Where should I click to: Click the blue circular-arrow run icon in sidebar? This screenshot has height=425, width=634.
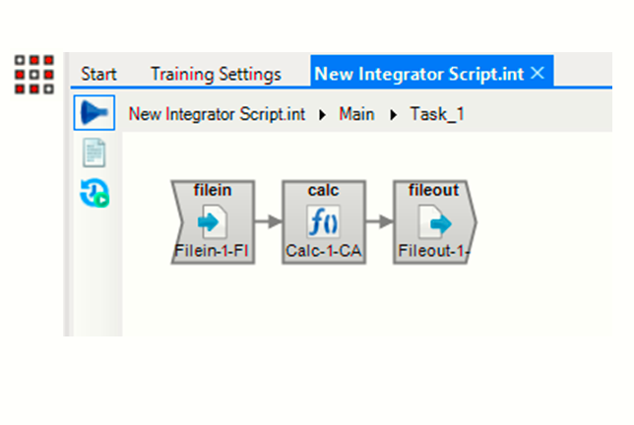pyautogui.click(x=95, y=194)
